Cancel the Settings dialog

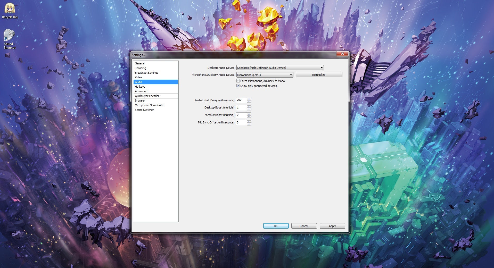pyautogui.click(x=304, y=226)
